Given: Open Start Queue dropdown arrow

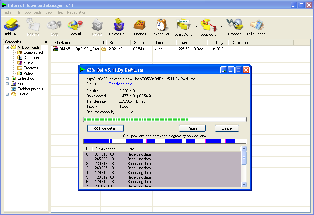Looking at the screenshot, I should point(196,26).
